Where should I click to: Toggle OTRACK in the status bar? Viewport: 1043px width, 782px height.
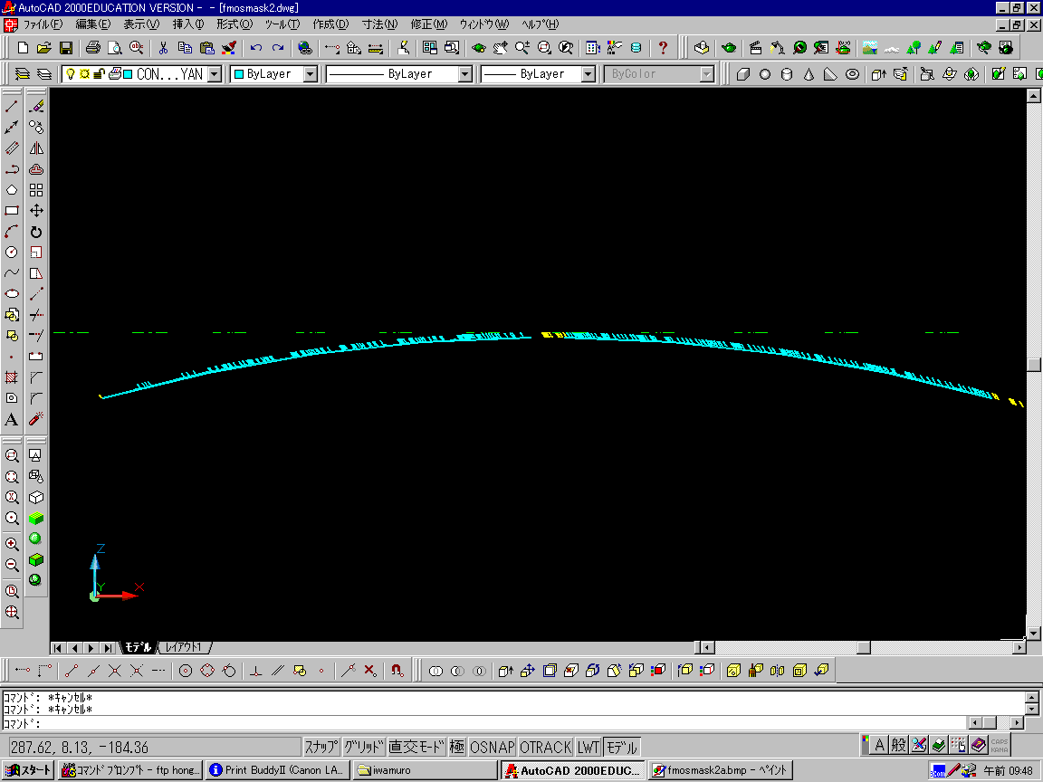pos(545,748)
